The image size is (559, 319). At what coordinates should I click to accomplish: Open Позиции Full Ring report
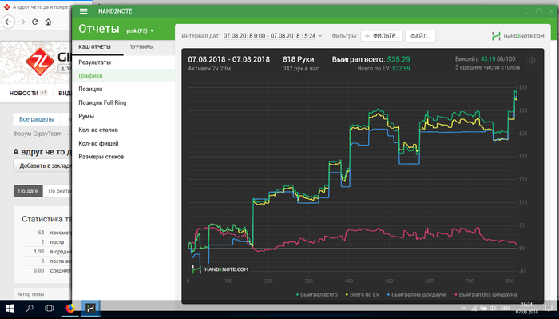pos(123,103)
